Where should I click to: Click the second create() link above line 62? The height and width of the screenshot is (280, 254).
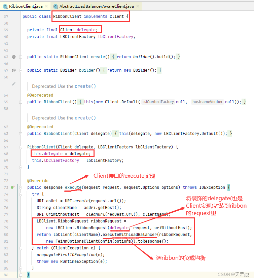[85, 118]
